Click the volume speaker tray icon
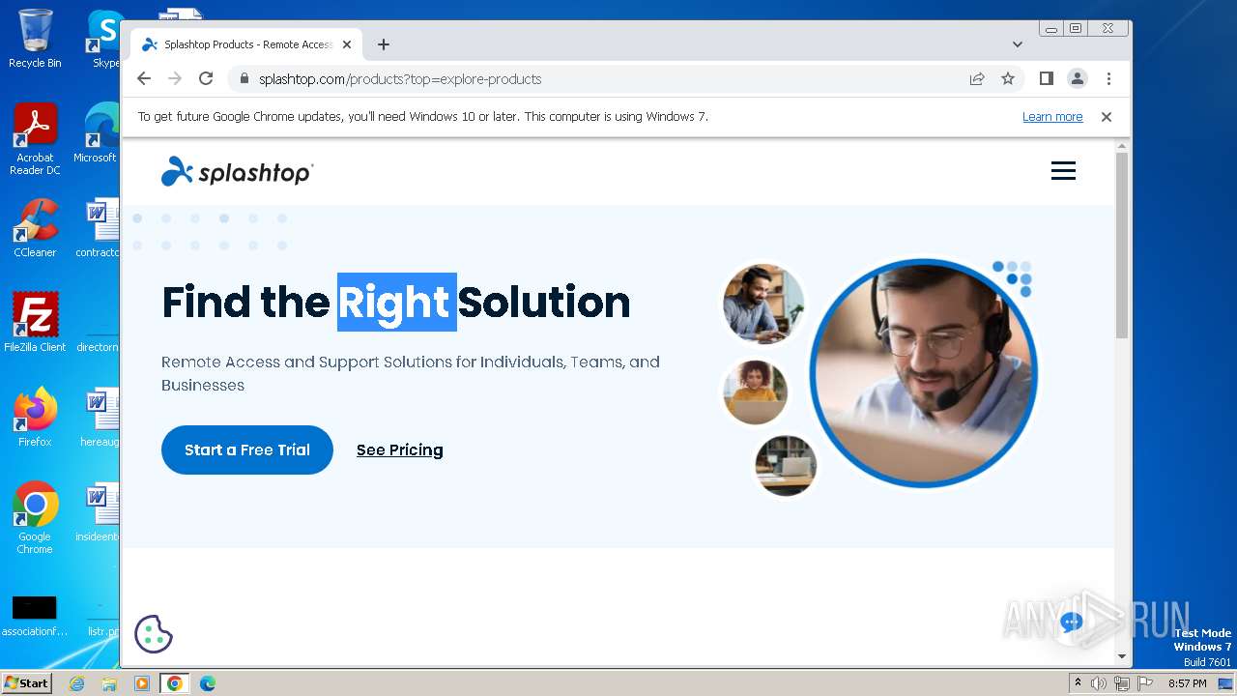The image size is (1237, 696). pos(1099,683)
